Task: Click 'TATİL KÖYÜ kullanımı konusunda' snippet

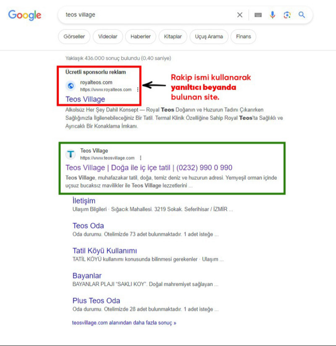Action: 148,259
